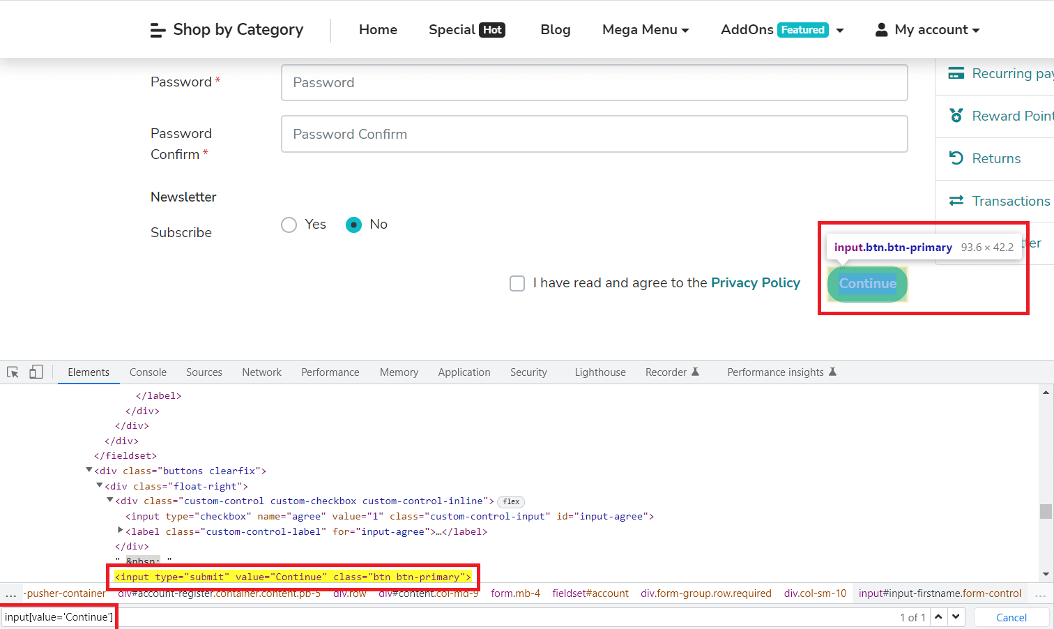The image size is (1054, 629).
Task: Select No for Newsletter subscription
Action: coord(355,225)
